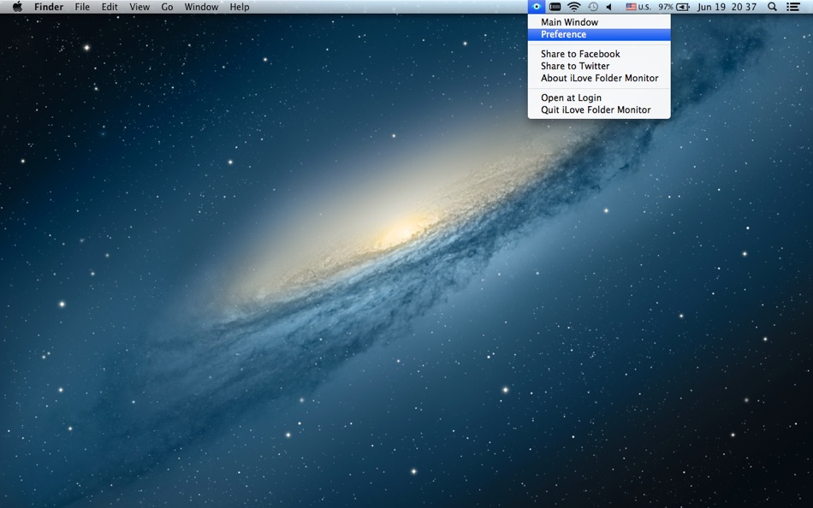The image size is (813, 508).
Task: Click Share to Facebook
Action: [x=580, y=54]
